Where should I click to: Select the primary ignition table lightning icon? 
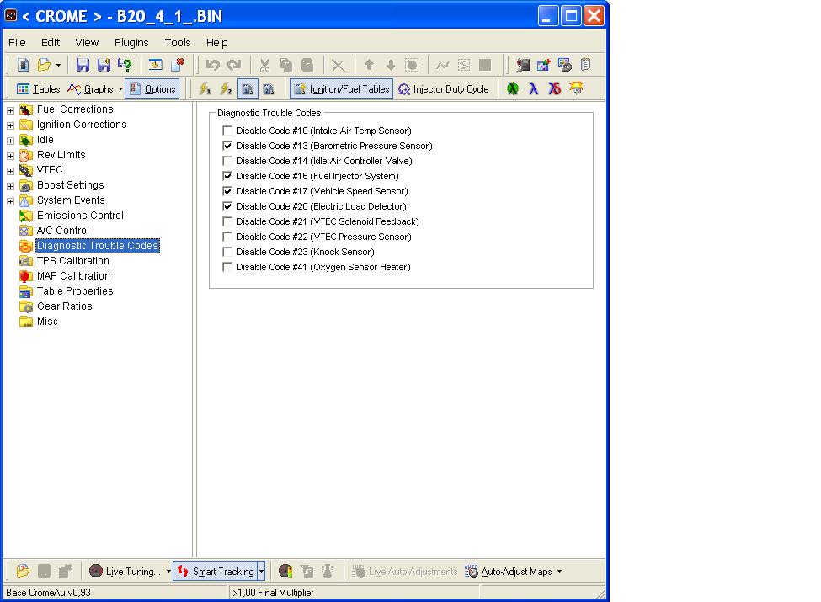click(x=205, y=89)
